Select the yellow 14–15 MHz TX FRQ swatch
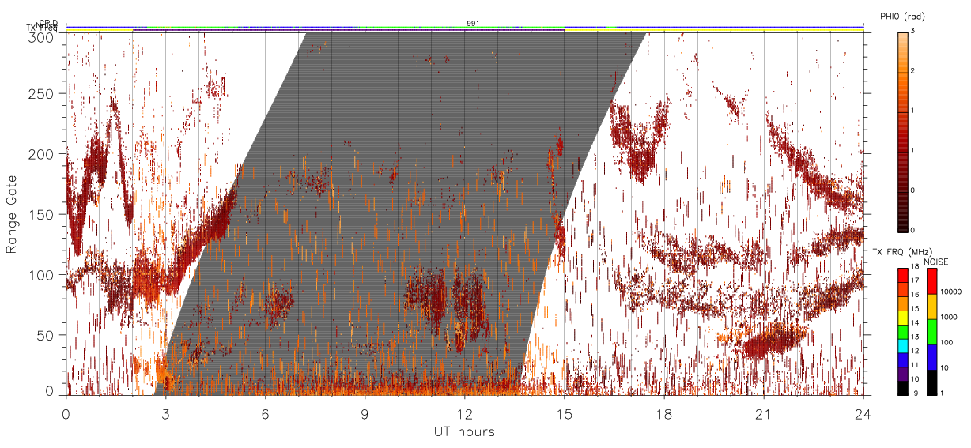Viewport: 971px width, 448px height. click(902, 317)
